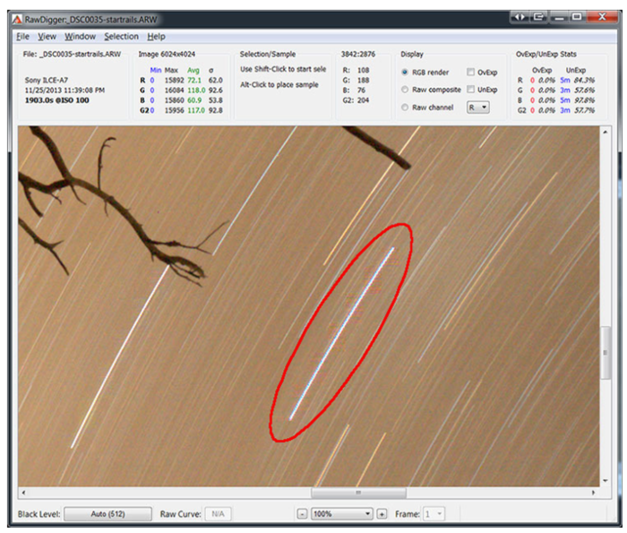
Task: Open the Help menu
Action: (x=156, y=37)
